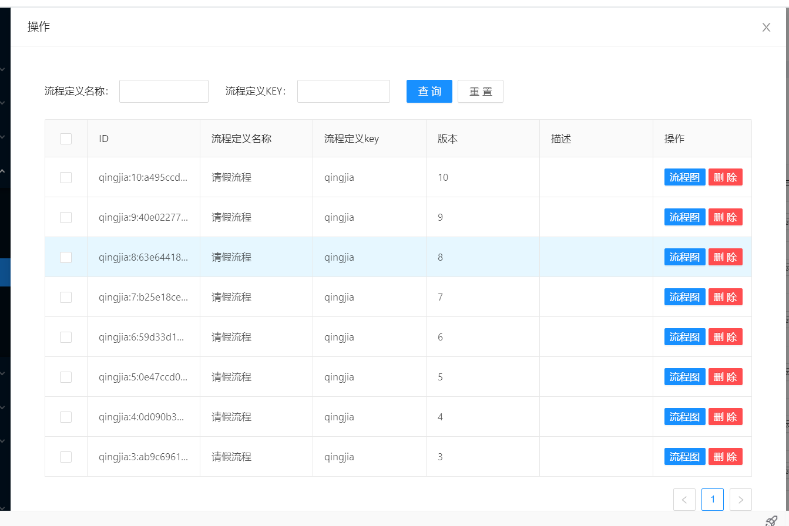The width and height of the screenshot is (789, 526).
Task: Select page 1 in the pagination
Action: coord(713,500)
